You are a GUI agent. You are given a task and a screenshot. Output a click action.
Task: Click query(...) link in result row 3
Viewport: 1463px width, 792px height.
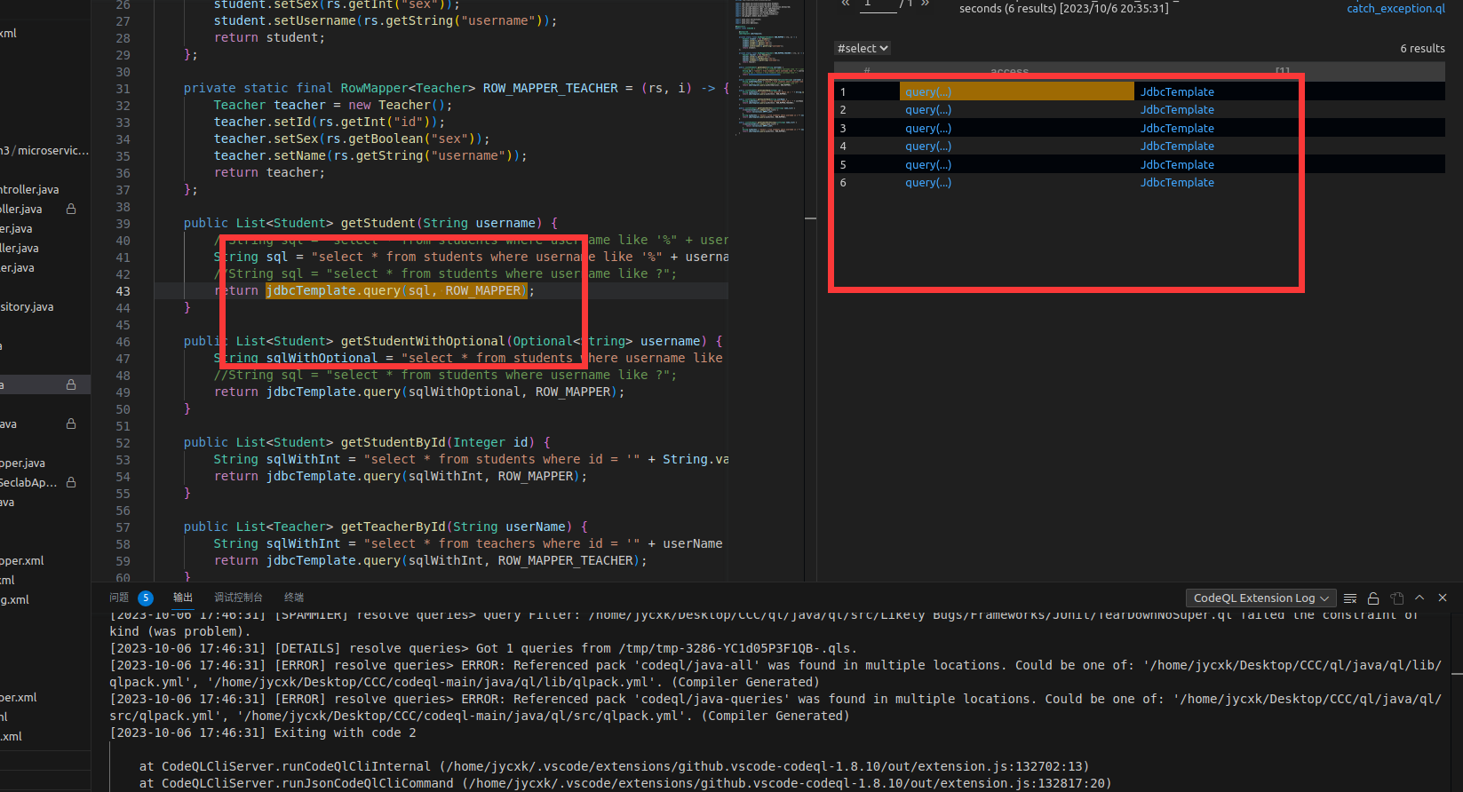point(928,129)
